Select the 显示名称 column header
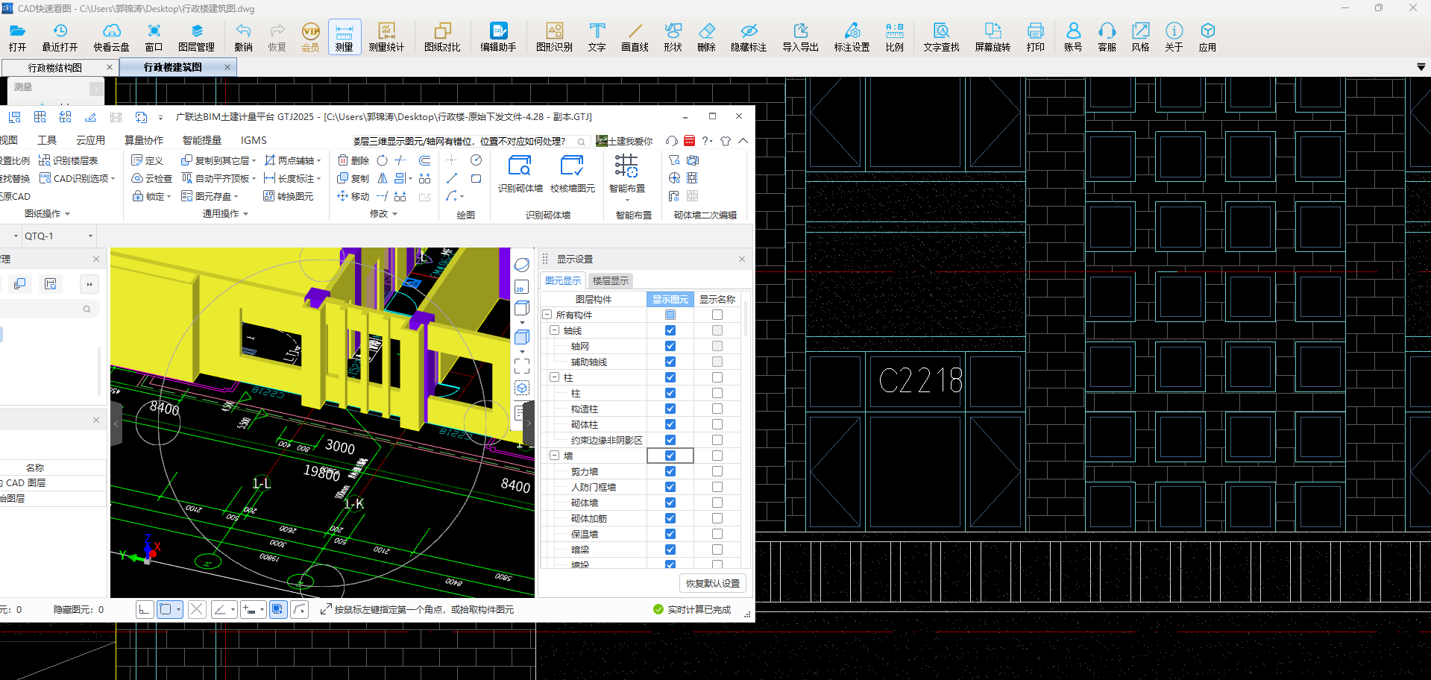1431x680 pixels. (717, 300)
